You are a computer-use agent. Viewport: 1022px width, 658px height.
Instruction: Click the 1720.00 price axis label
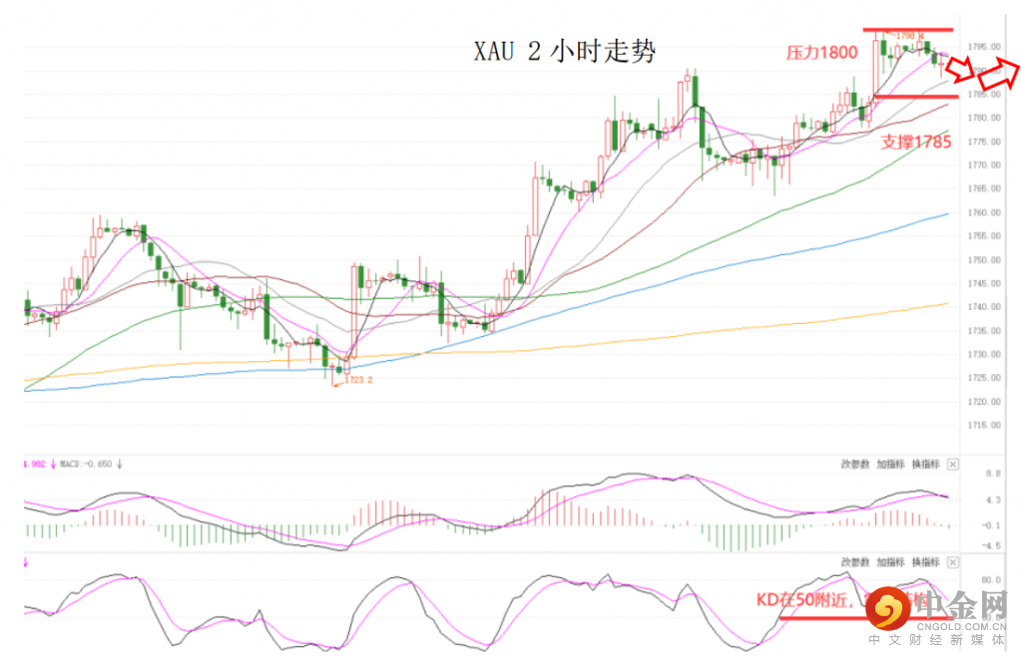pyautogui.click(x=984, y=402)
